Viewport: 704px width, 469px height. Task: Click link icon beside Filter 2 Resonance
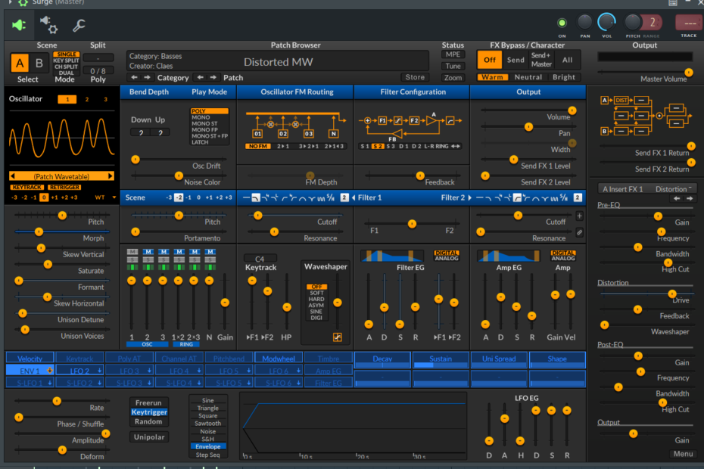tap(580, 232)
